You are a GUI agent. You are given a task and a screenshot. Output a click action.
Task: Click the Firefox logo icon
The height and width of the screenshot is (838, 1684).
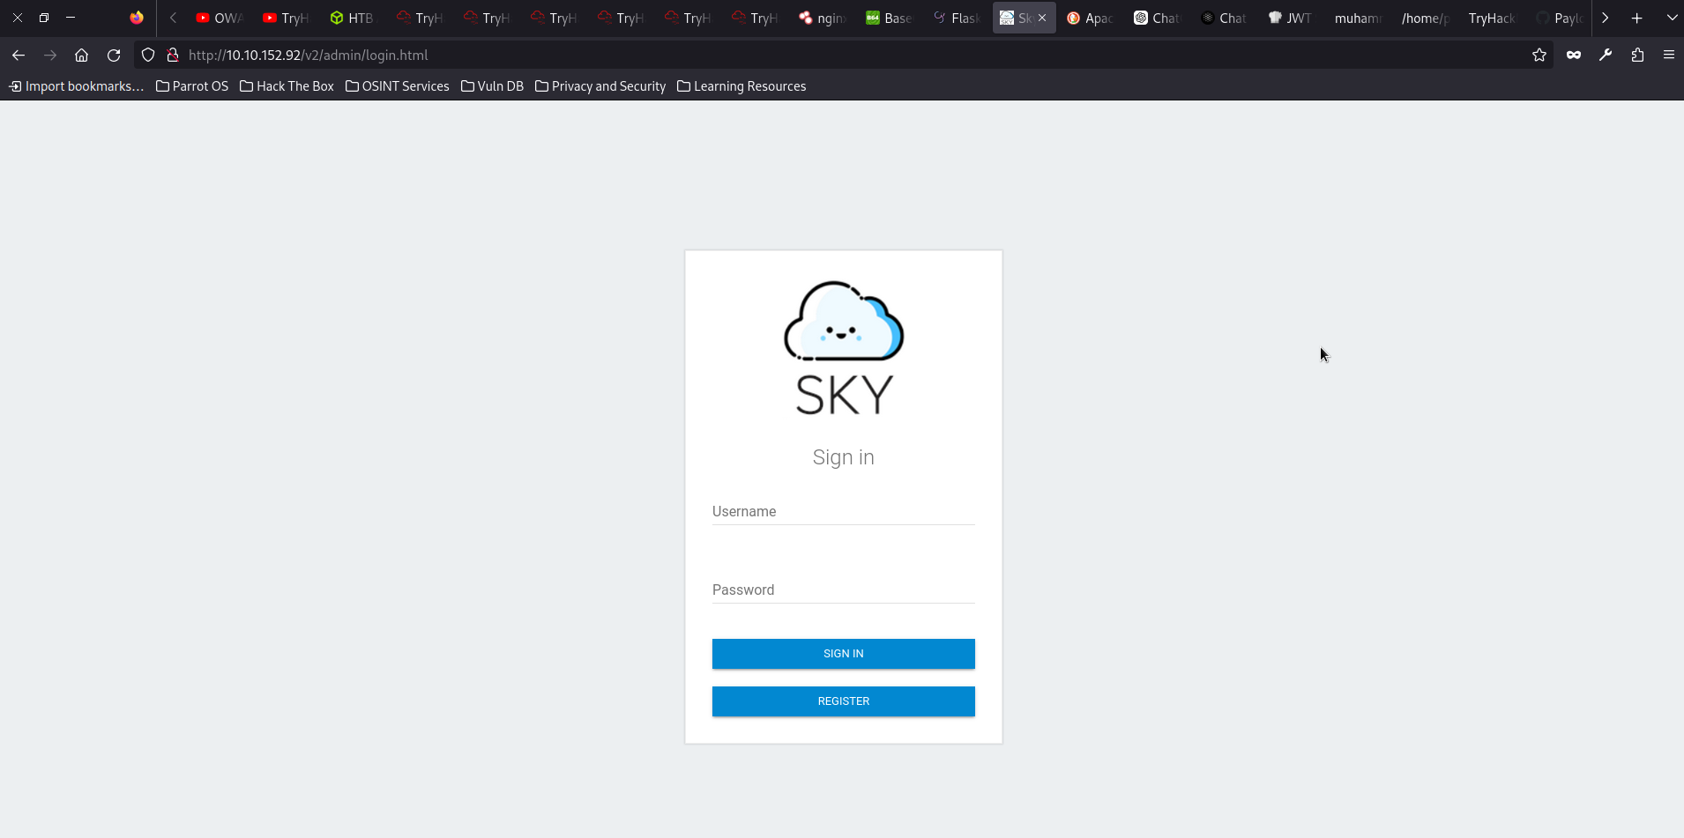point(137,18)
